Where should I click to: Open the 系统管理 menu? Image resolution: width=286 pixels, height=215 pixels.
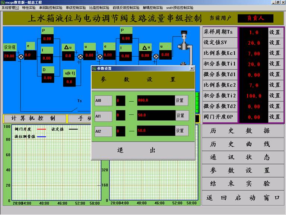(10, 7)
